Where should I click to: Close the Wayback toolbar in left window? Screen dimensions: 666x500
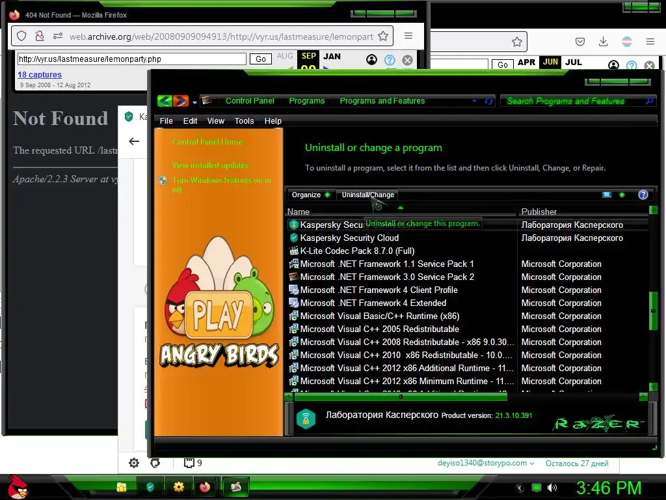[x=407, y=60]
